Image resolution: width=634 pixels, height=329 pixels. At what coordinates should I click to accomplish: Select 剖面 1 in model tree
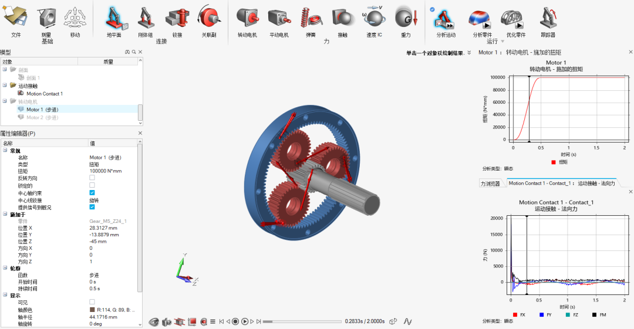click(x=33, y=78)
